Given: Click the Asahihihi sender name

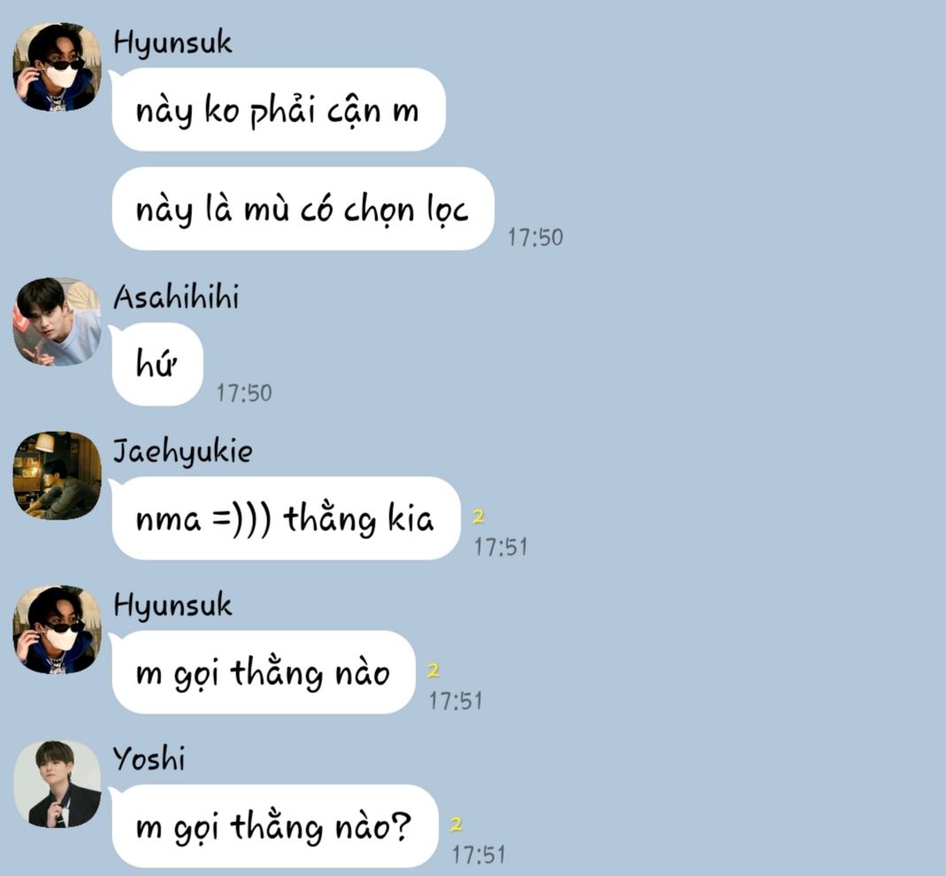Looking at the screenshot, I should (176, 297).
